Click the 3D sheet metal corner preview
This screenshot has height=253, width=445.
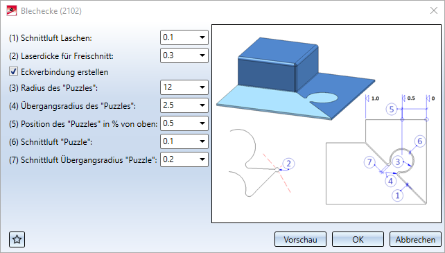295,78
